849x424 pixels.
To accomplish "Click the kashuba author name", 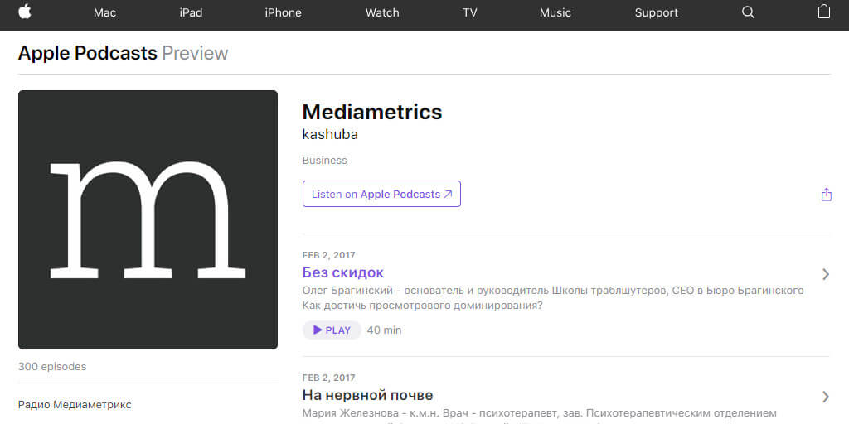I will [330, 134].
